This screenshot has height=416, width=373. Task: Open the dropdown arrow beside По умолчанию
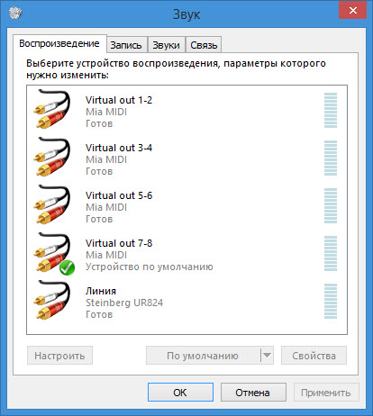coord(267,356)
